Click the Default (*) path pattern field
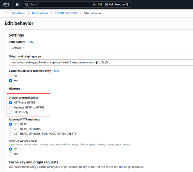Viewport: 193px width, 172px height. (x=101, y=48)
